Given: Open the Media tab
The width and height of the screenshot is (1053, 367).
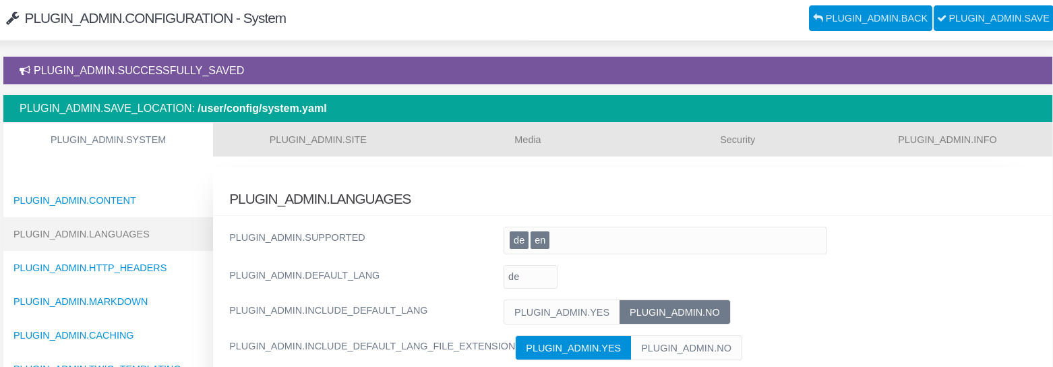Looking at the screenshot, I should (528, 140).
